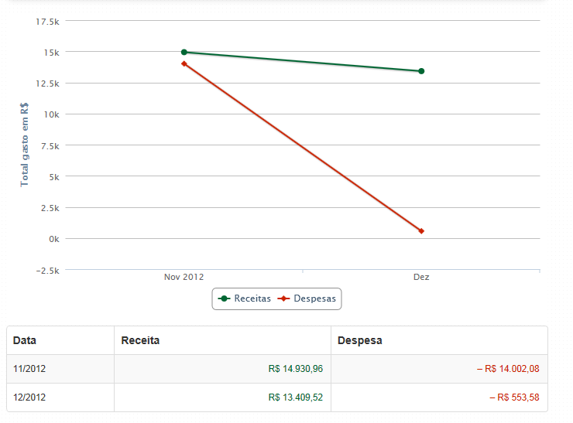Click the R$ 14.930,96 receita value
573x423 pixels.
pyautogui.click(x=296, y=369)
